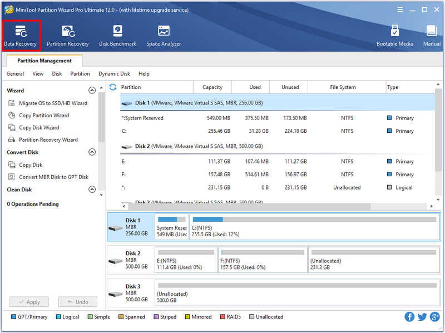Screen dimensions: 445x333
Task: Select Disk 2 unallocated 231.2 GB block
Action: pos(374,260)
